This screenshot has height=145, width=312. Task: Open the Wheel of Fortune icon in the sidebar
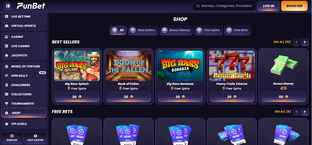6,66
